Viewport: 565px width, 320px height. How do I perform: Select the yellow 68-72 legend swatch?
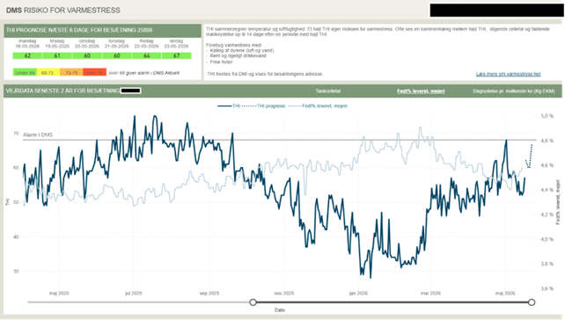click(48, 72)
